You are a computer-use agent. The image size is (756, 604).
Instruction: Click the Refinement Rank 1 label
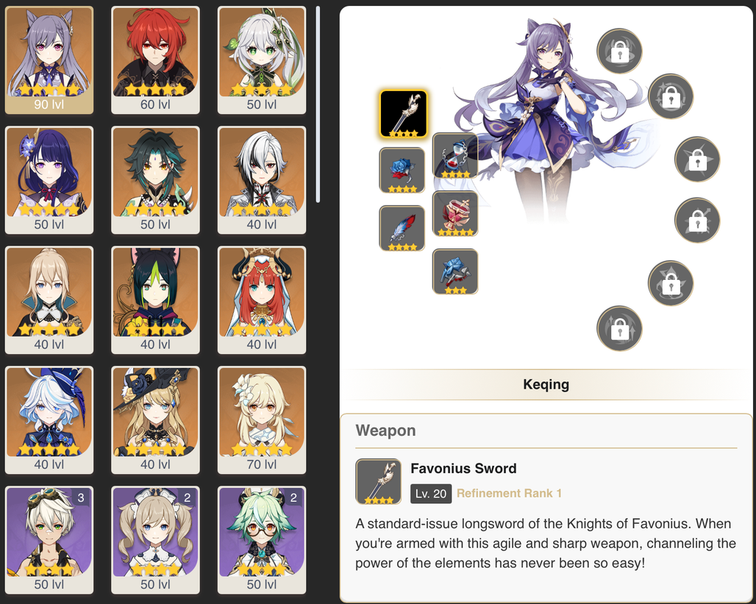tap(509, 493)
